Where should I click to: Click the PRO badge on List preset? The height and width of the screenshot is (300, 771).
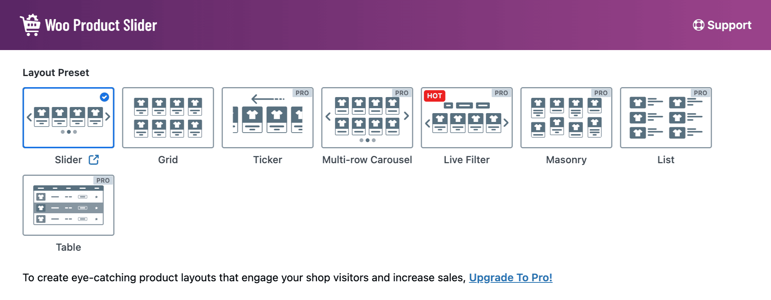coord(700,93)
